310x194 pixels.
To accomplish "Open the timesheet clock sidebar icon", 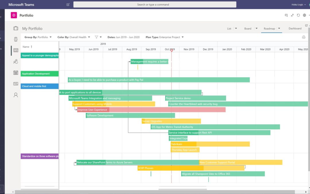I will pos(15,39).
